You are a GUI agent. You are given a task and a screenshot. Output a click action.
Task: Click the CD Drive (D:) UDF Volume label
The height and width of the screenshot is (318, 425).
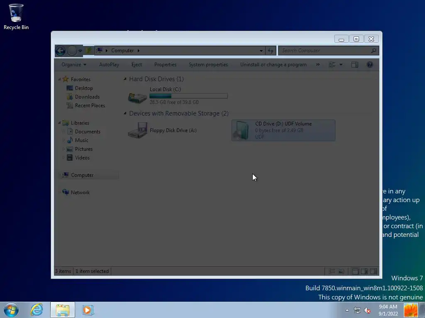pos(283,123)
